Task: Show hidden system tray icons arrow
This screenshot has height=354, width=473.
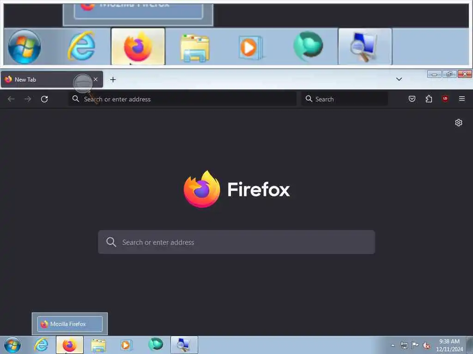Action: click(x=393, y=345)
